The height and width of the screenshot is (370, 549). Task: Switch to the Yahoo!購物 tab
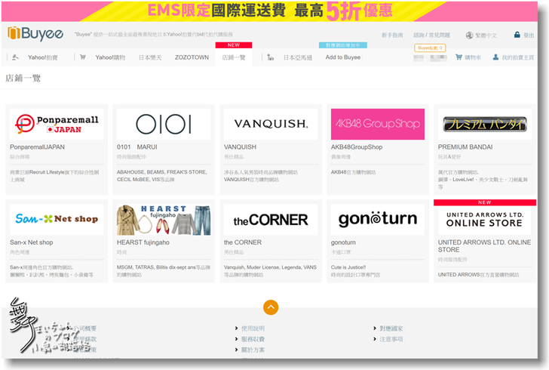pyautogui.click(x=110, y=57)
